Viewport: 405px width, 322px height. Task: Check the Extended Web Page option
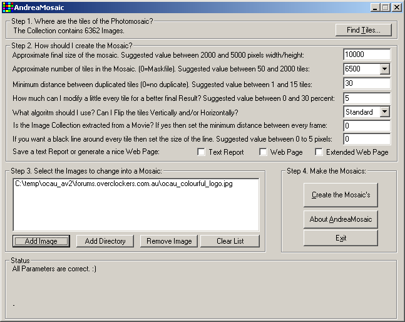[319, 152]
